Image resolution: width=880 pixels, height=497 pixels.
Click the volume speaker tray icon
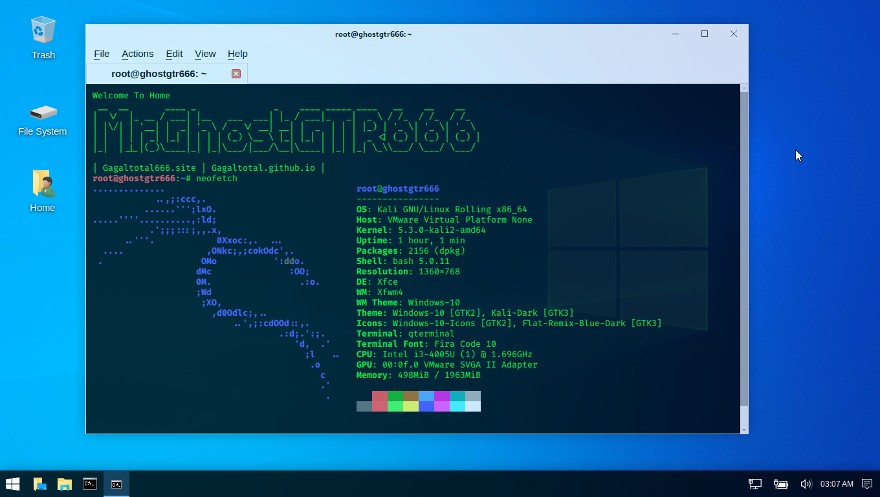pos(806,484)
